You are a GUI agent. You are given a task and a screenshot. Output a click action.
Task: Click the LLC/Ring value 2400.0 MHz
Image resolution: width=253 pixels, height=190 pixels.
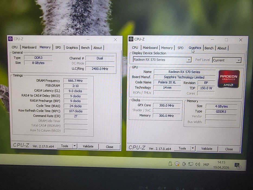[x=100, y=69]
